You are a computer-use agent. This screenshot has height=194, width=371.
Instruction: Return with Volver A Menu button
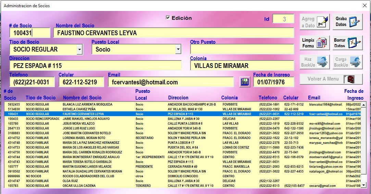(x=331, y=79)
